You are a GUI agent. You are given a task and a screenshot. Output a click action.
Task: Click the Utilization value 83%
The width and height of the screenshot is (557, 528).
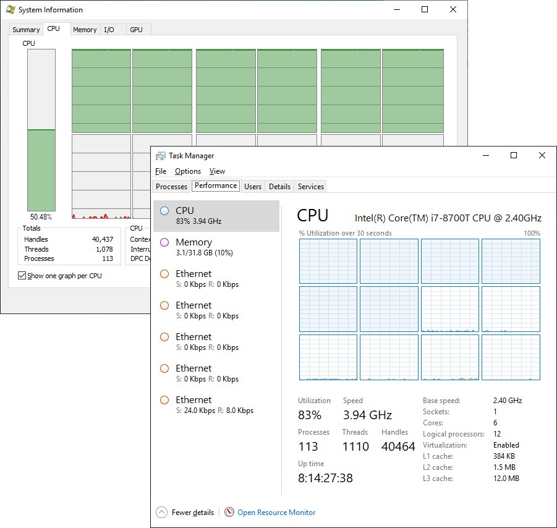pyautogui.click(x=310, y=415)
